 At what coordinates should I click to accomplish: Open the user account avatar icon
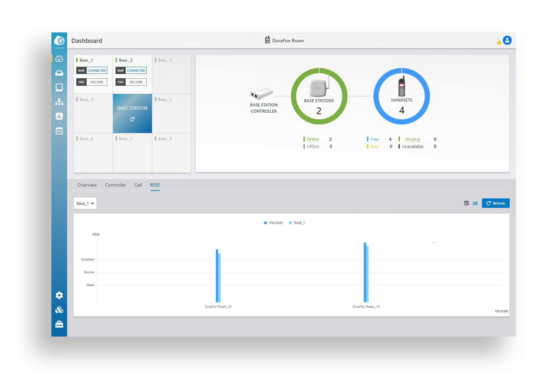(507, 40)
